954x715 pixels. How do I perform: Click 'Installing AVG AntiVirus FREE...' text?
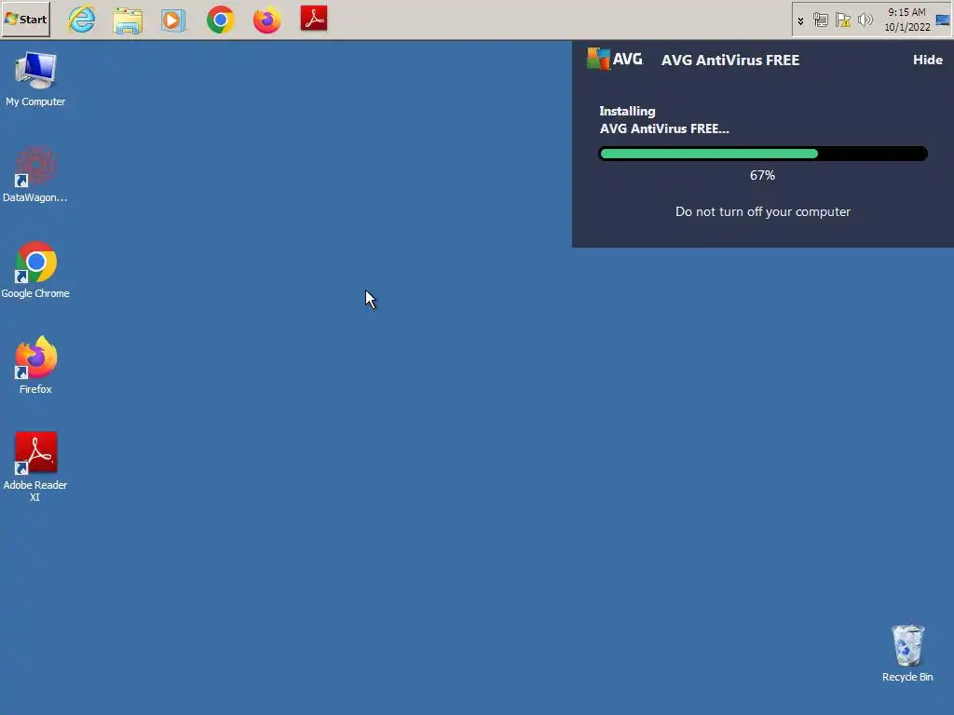pos(663,120)
